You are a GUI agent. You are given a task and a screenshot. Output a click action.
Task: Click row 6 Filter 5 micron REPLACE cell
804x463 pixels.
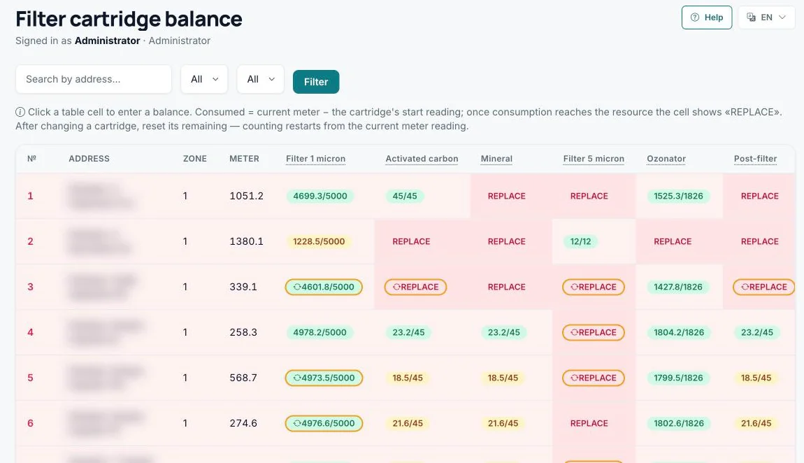point(589,423)
